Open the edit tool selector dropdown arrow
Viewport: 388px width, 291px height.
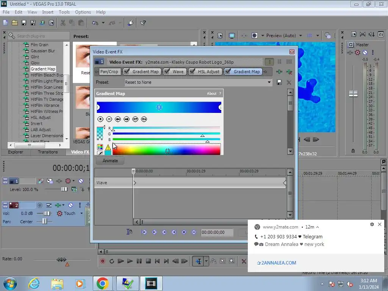[206, 261]
